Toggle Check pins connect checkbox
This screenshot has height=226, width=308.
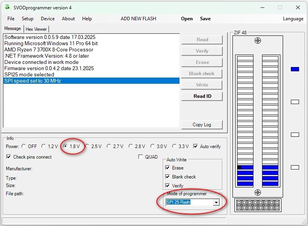(9, 157)
